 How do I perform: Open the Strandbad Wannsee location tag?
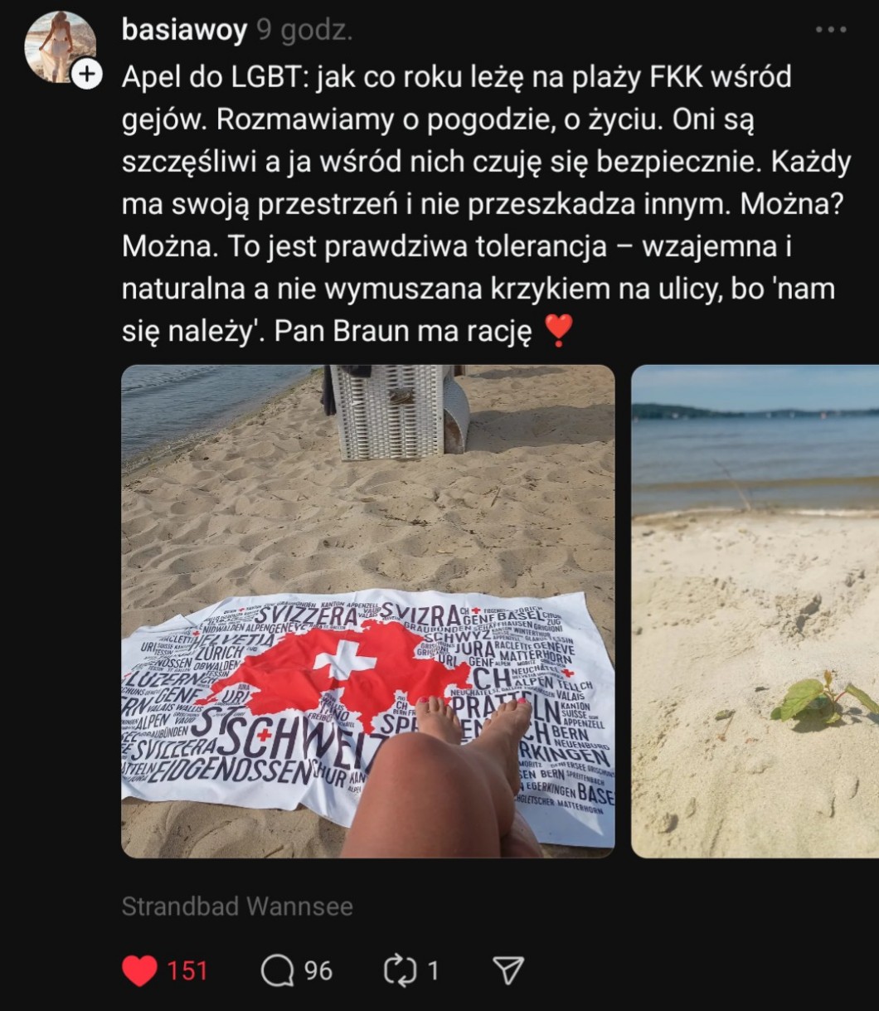coord(237,906)
